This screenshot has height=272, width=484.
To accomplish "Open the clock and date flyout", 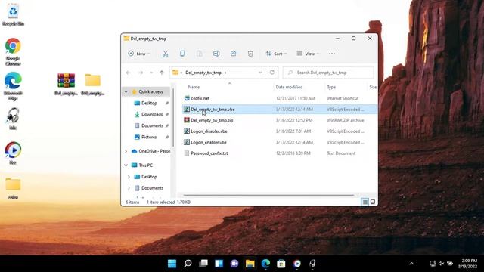I will tap(467, 264).
